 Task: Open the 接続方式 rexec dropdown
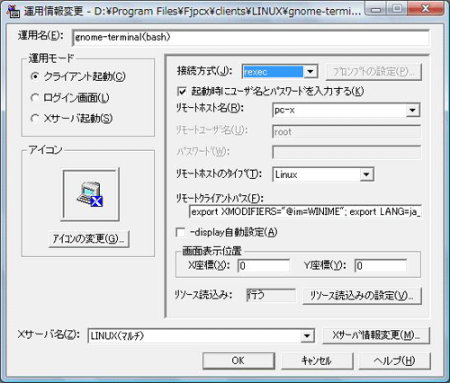coord(310,72)
